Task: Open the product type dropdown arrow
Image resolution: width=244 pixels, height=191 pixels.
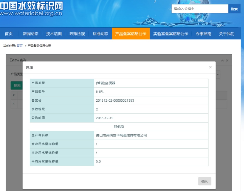Action: pos(218,74)
